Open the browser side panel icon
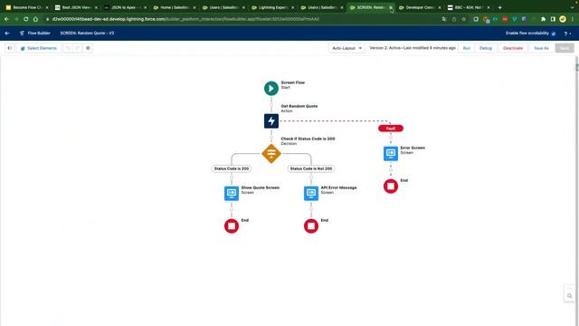 point(553,19)
